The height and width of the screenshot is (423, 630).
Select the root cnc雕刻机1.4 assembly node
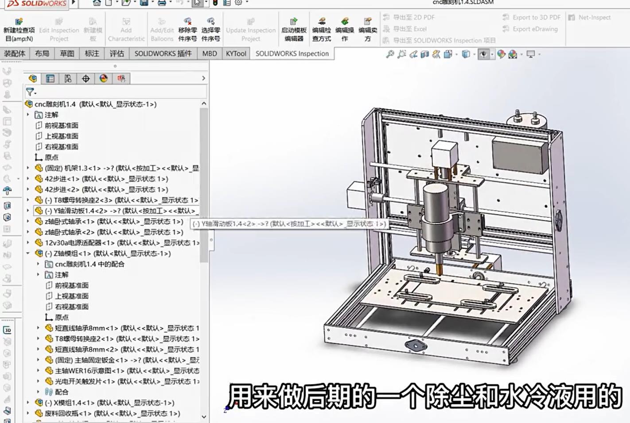click(x=95, y=104)
